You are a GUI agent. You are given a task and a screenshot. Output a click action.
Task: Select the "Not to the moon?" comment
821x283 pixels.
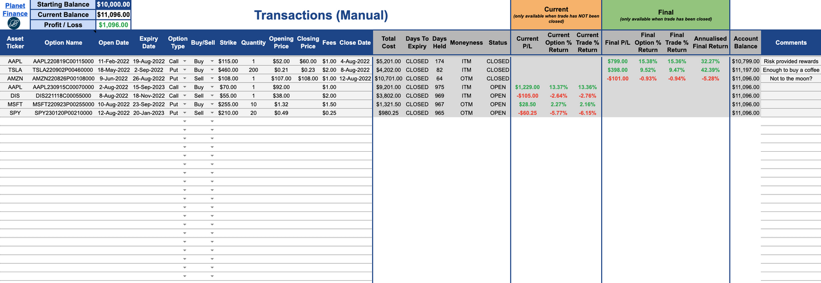(x=790, y=78)
